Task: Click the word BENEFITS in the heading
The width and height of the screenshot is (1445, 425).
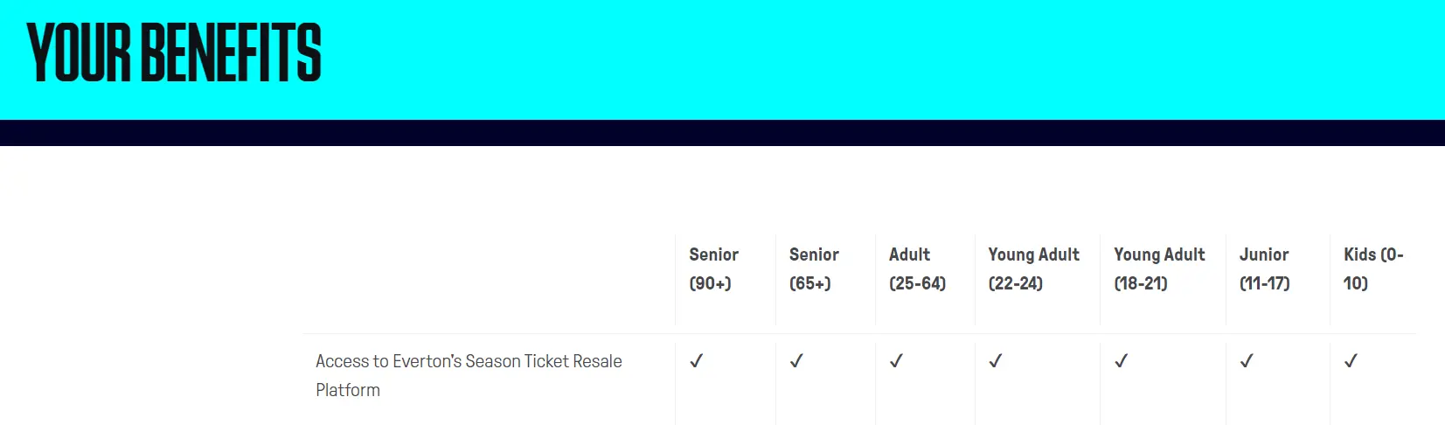Action: 231,53
